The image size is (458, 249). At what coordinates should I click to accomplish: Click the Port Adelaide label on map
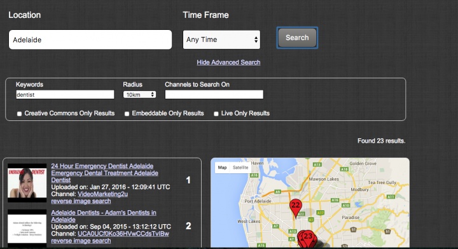click(x=258, y=201)
